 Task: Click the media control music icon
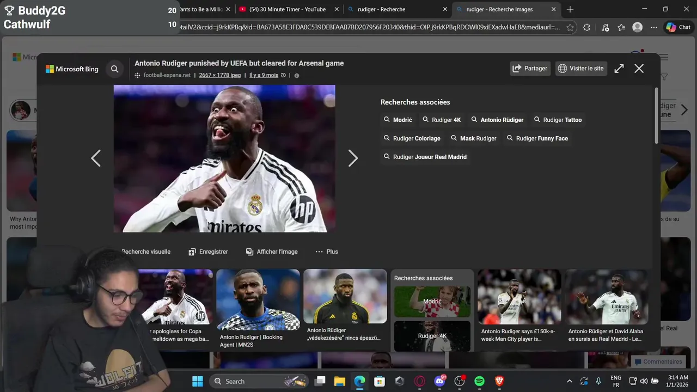point(605,27)
